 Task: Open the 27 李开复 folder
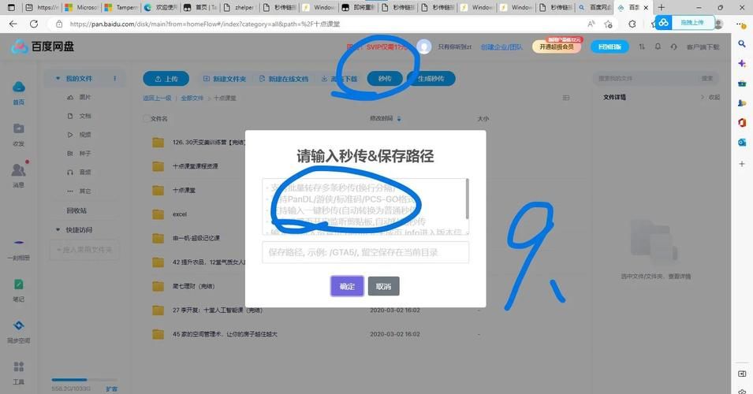click(x=217, y=310)
